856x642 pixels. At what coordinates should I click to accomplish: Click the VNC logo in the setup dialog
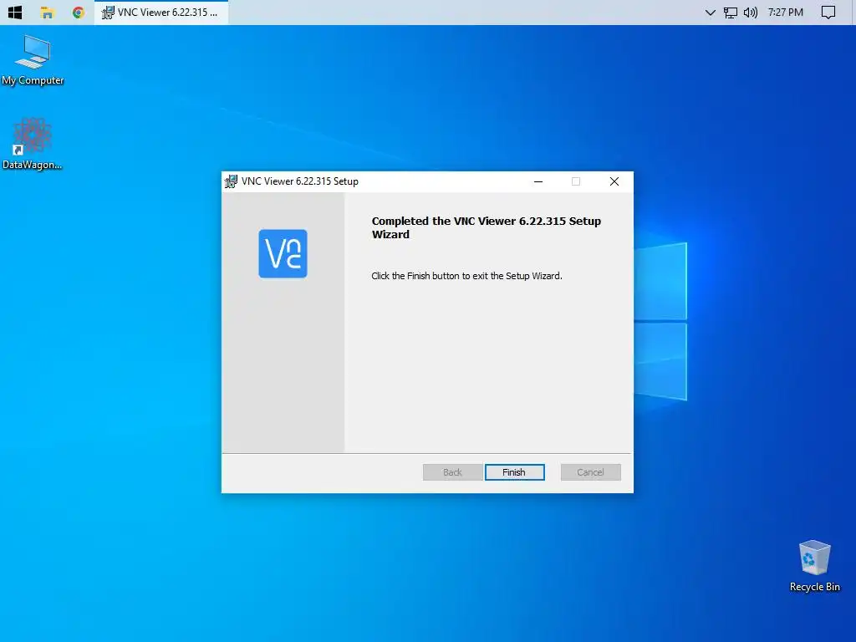click(283, 254)
